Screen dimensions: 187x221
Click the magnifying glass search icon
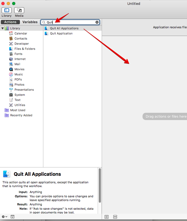(x=44, y=22)
